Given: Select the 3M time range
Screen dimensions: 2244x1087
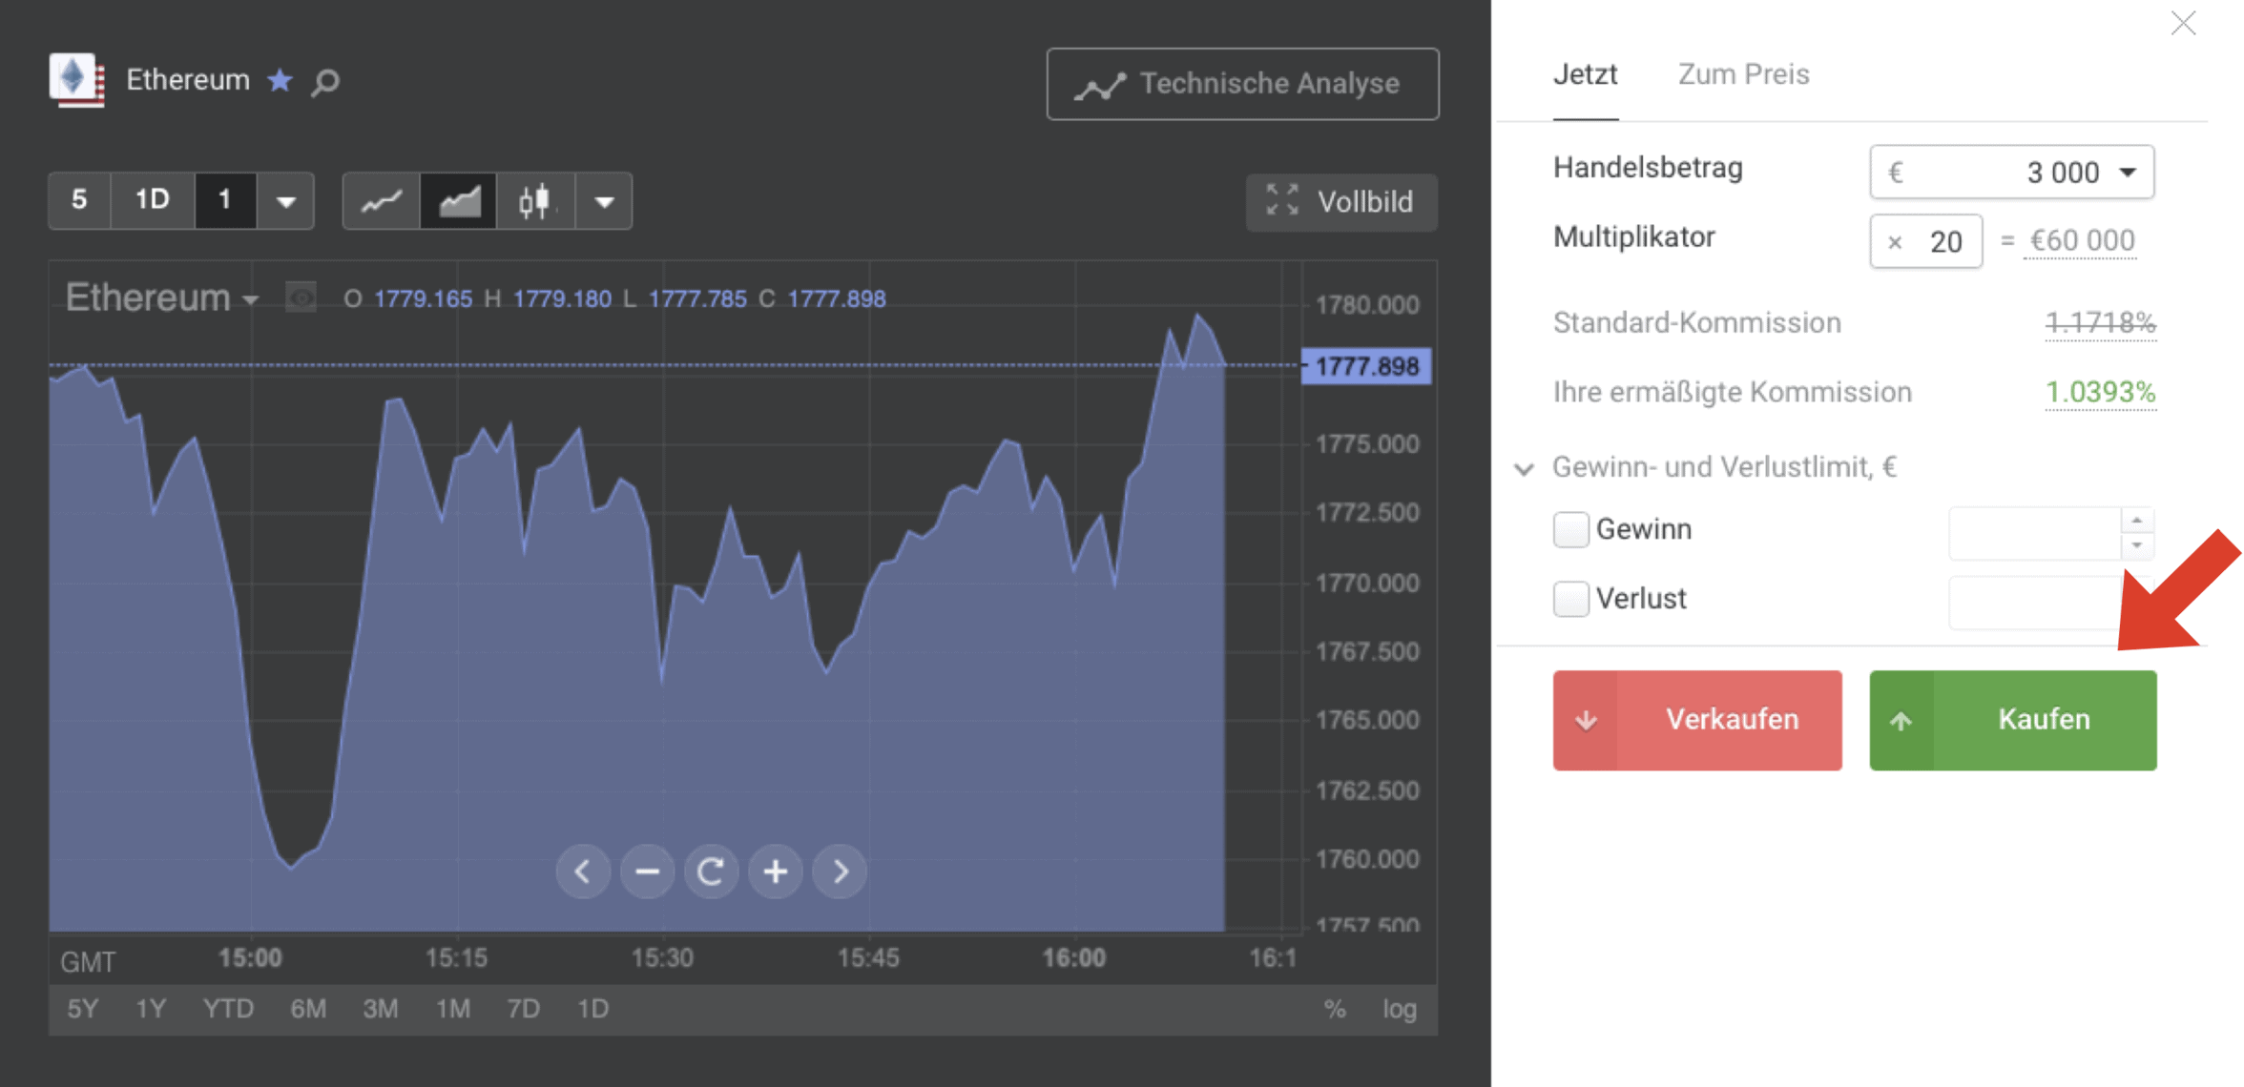Looking at the screenshot, I should pos(381,1009).
